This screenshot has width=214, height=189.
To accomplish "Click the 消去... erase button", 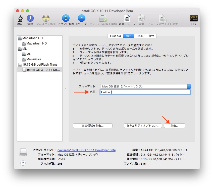I will coord(175,126).
